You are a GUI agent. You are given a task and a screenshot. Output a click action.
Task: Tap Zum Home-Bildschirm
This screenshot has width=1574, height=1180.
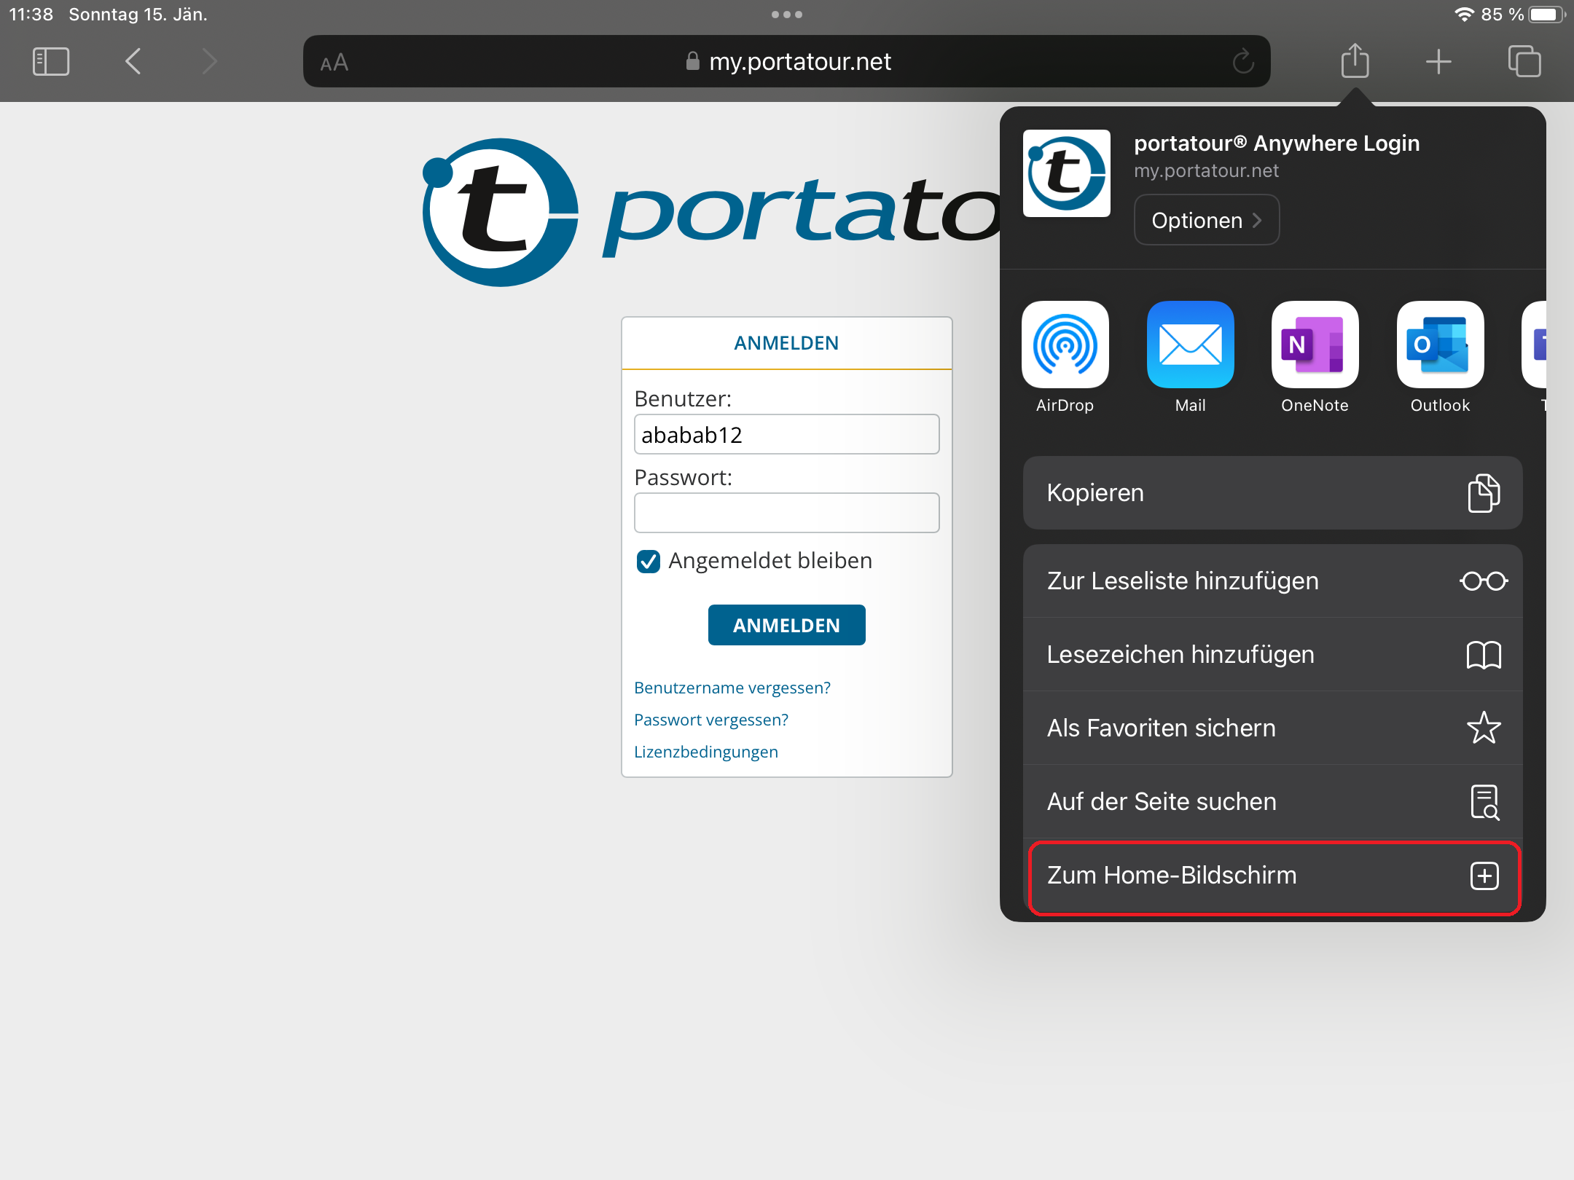pyautogui.click(x=1274, y=876)
